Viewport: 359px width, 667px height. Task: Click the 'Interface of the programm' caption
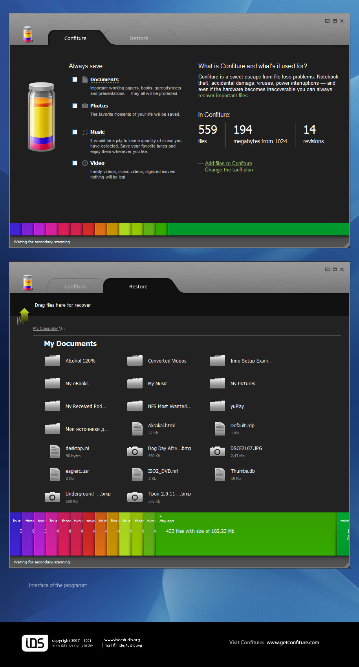pos(58,585)
